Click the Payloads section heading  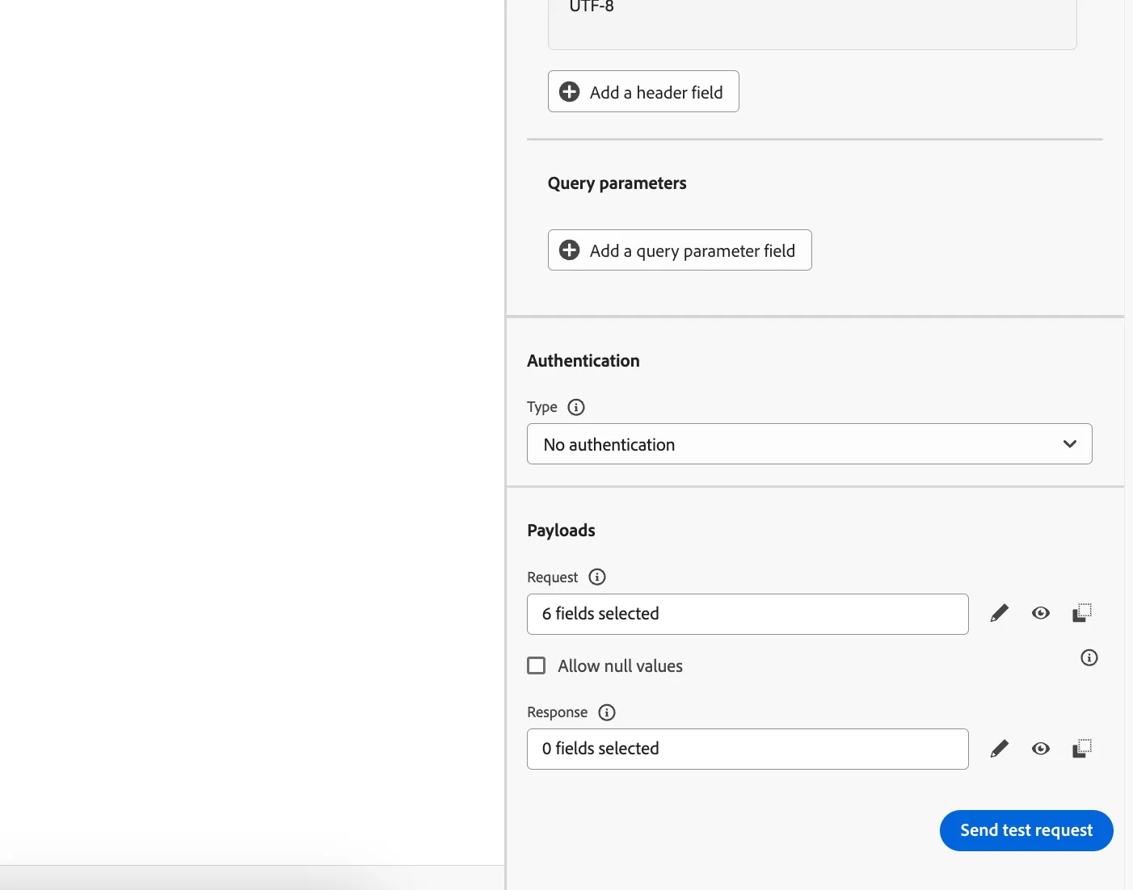pos(561,531)
